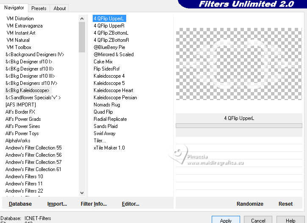
Task: Choose Quad Flip filter
Action: click(103, 112)
